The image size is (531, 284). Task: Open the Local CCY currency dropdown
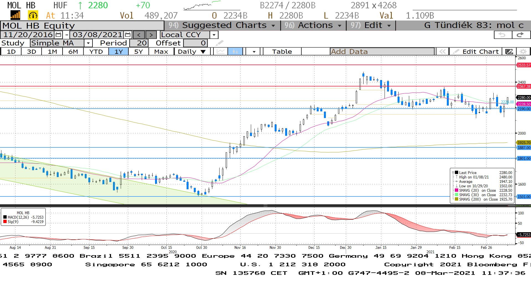tap(214, 35)
